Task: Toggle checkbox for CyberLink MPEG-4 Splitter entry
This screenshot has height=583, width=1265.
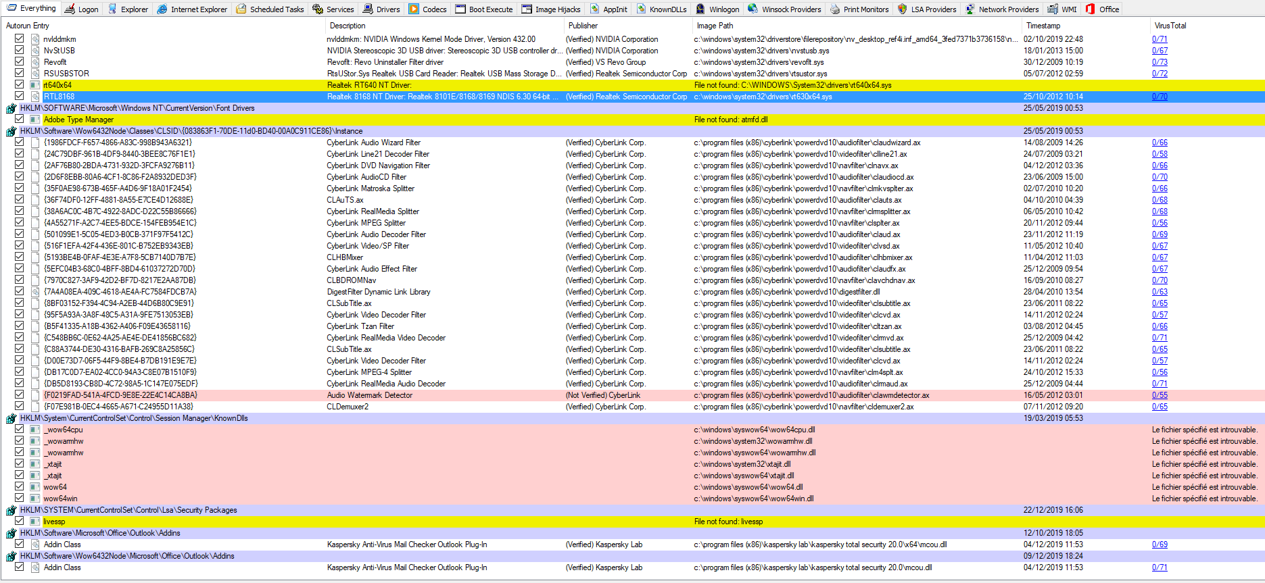Action: [x=19, y=372]
